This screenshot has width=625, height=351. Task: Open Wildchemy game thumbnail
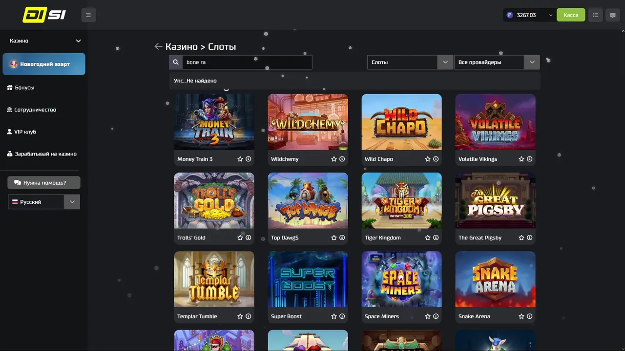coord(308,122)
